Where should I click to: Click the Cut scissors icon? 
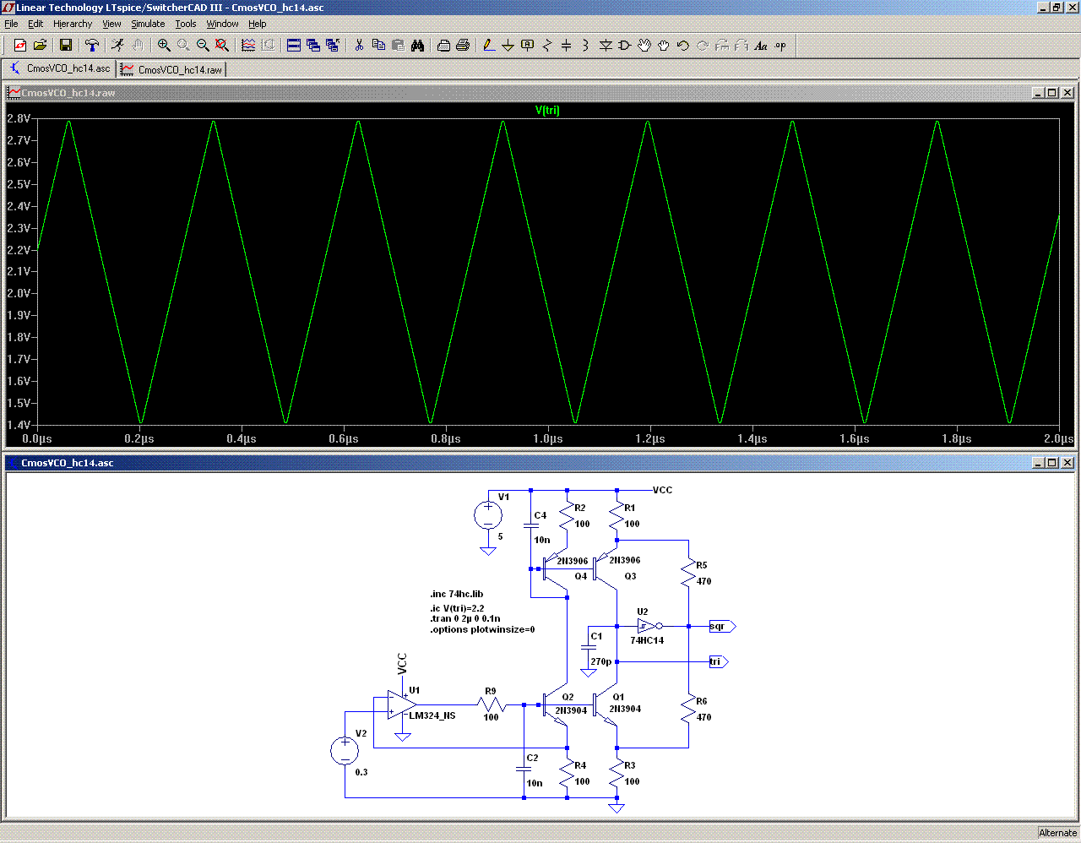359,46
